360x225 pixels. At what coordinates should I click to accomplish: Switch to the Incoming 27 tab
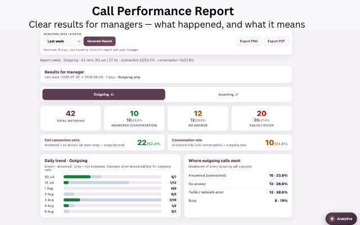228,94
